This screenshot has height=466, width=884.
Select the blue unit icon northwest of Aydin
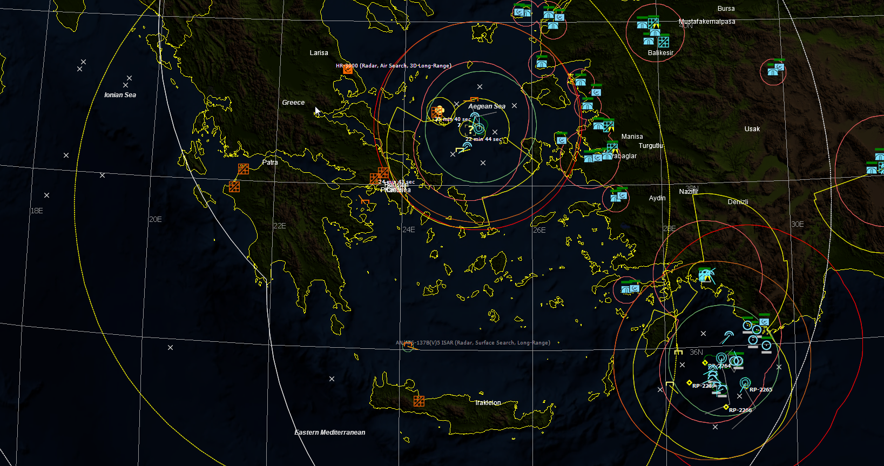coord(619,195)
